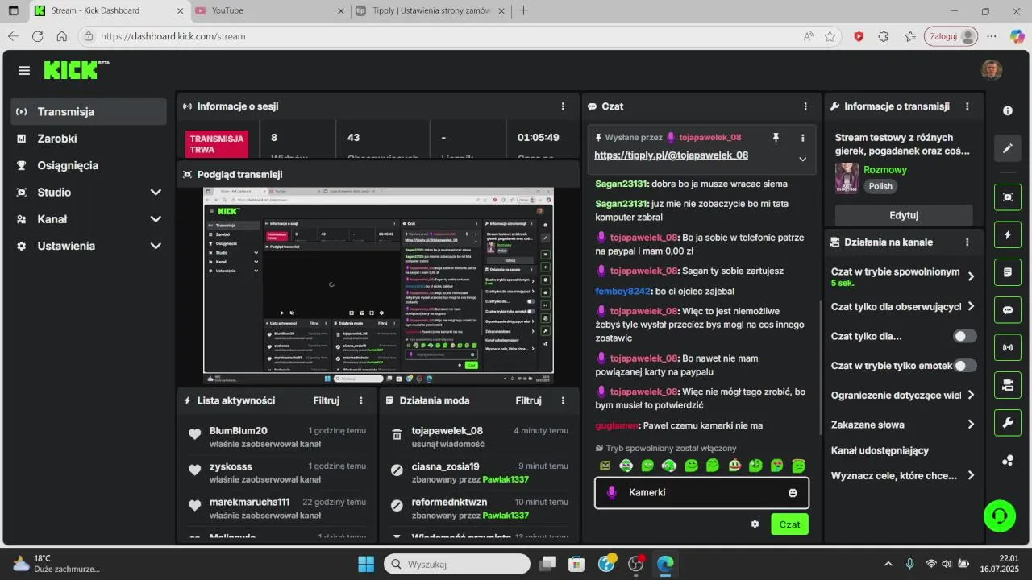Click the Wyszukaj taskbar search box
Image resolution: width=1032 pixels, height=580 pixels.
(457, 564)
